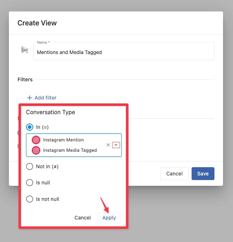Click the Instagram Media Tagged logo icon
This screenshot has width=233, height=242.
tap(36, 150)
